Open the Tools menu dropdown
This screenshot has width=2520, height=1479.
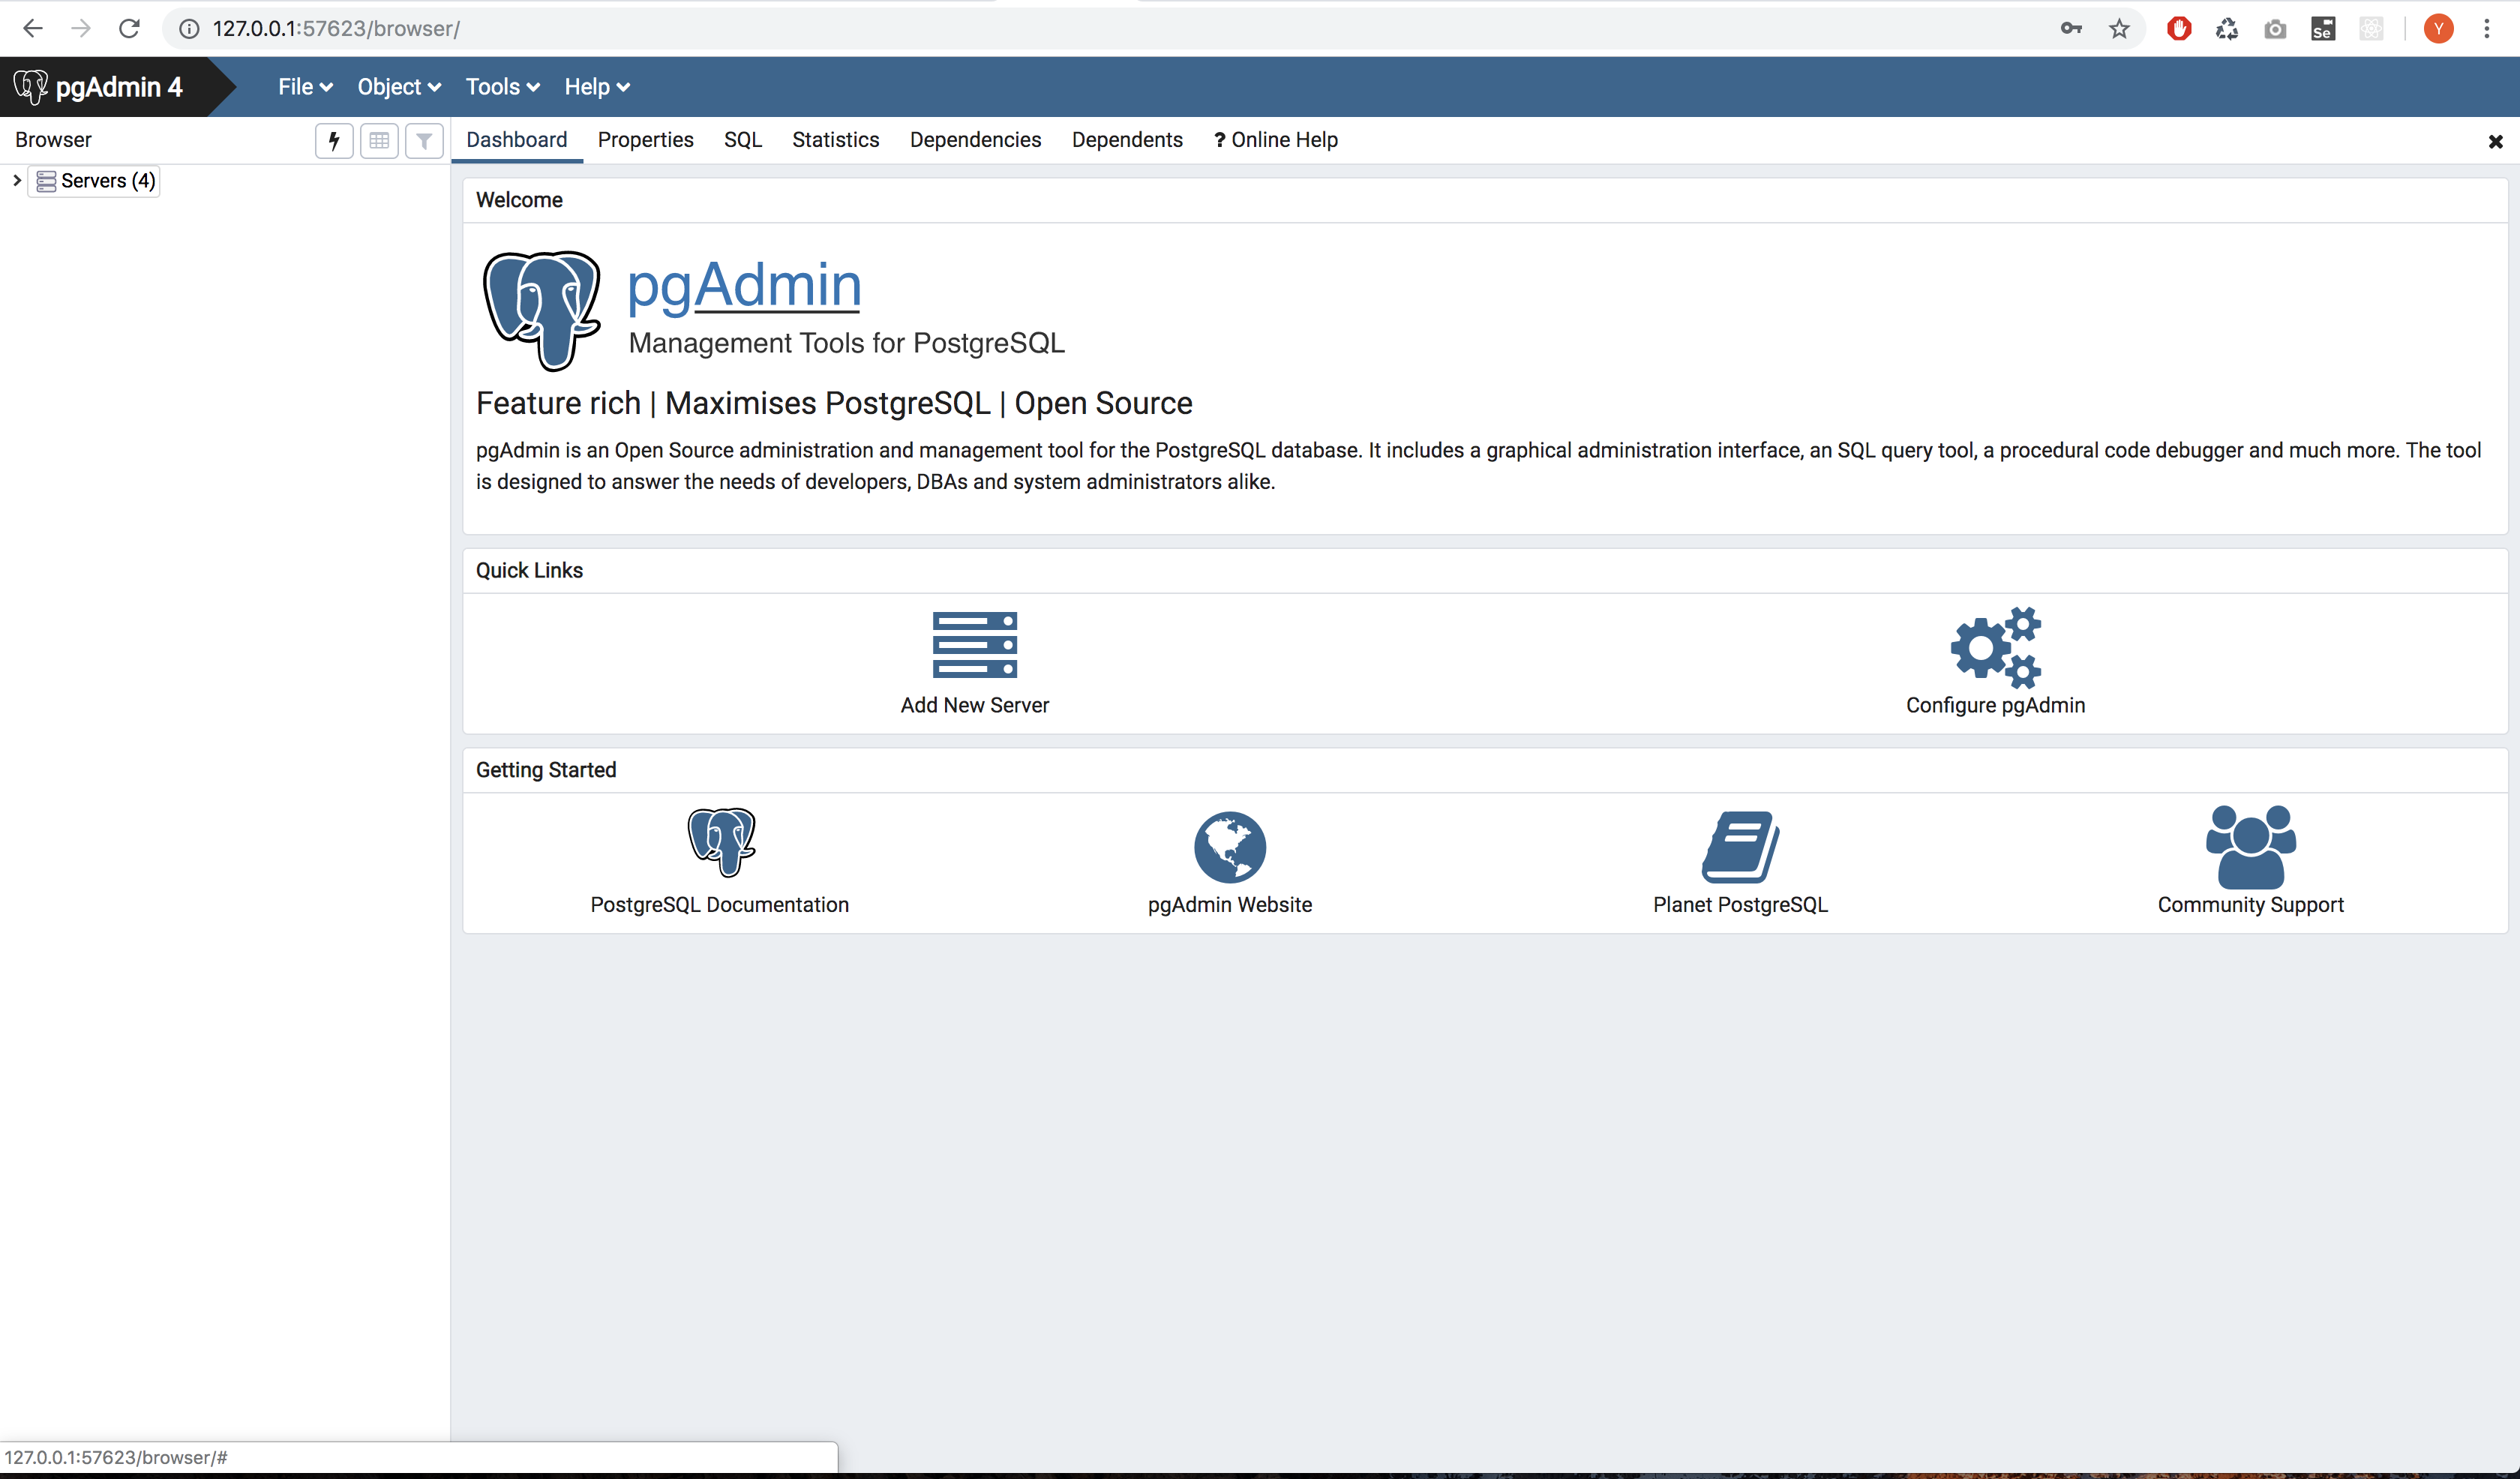point(503,87)
